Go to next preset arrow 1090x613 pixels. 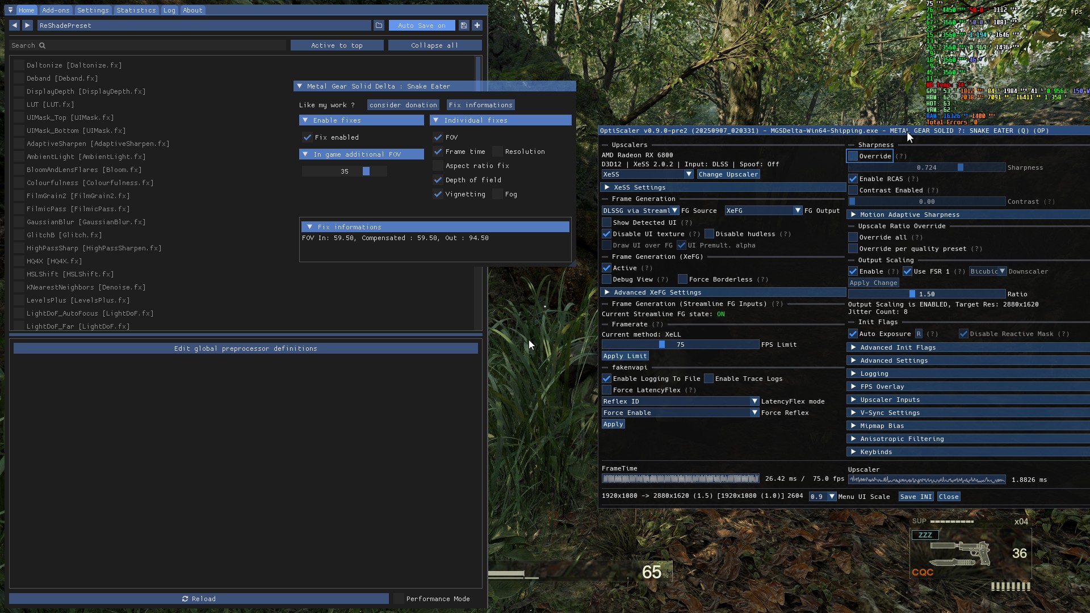click(27, 26)
